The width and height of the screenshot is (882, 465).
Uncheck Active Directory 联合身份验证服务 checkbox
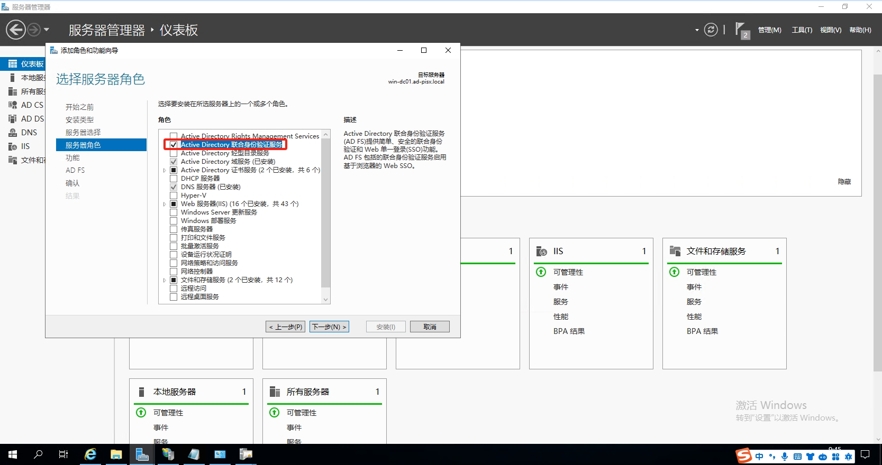pyautogui.click(x=174, y=145)
